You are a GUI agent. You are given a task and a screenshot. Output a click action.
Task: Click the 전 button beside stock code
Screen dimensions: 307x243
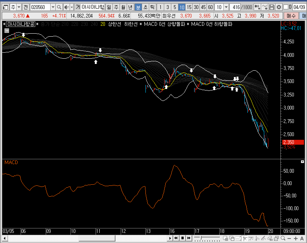click(x=25, y=7)
